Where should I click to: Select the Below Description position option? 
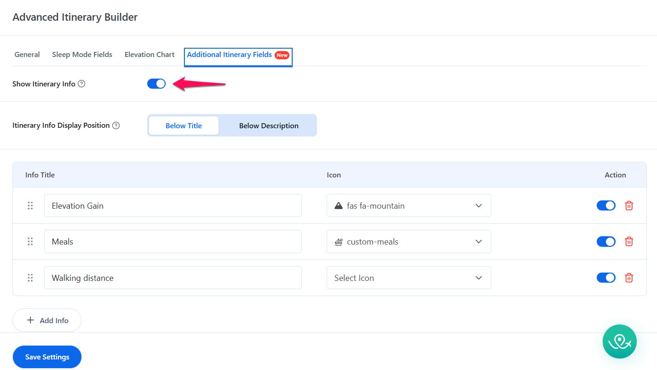269,125
